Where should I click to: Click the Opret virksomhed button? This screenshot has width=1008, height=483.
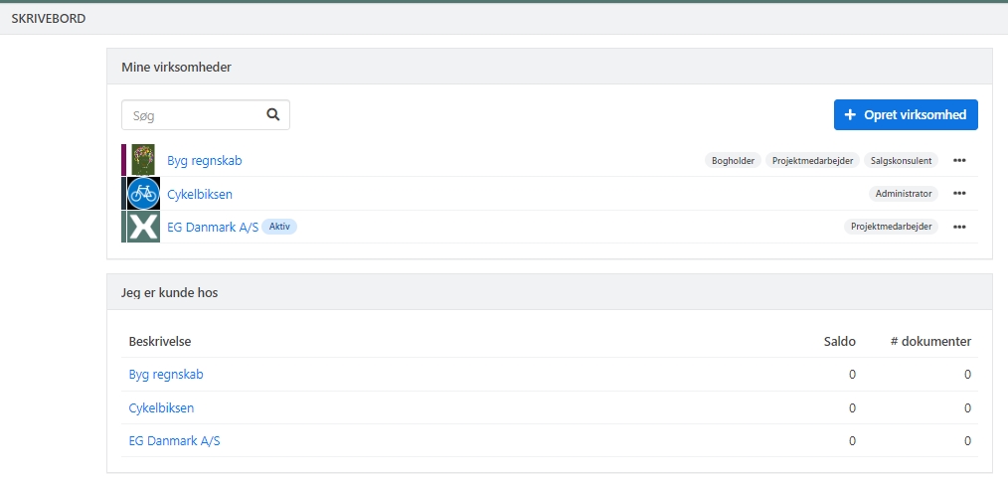pyautogui.click(x=906, y=114)
